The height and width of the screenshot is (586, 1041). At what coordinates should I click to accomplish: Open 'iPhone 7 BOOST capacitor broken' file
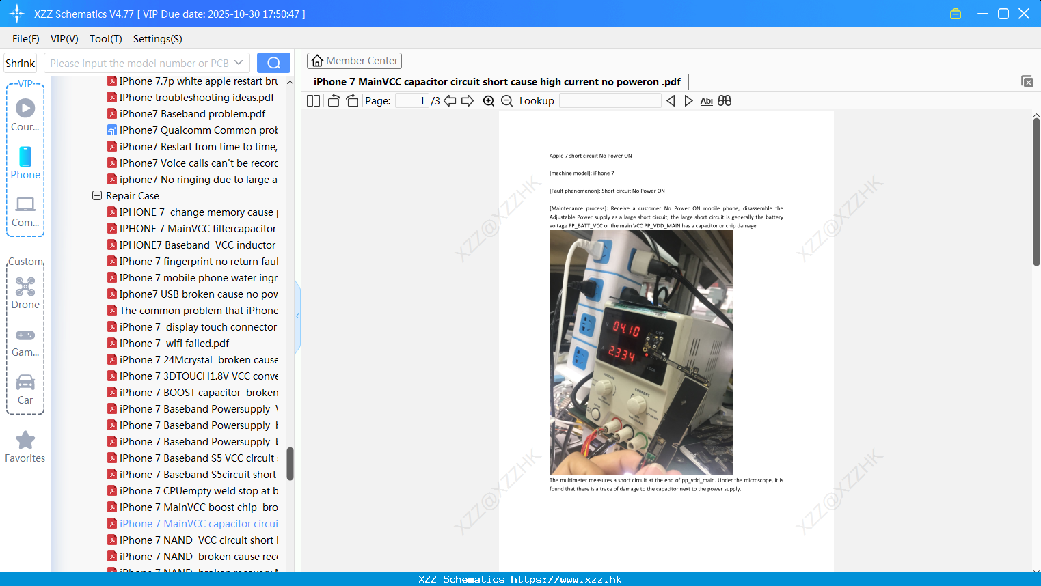pyautogui.click(x=192, y=393)
